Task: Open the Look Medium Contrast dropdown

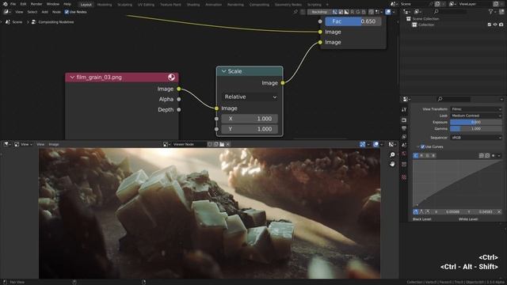Action: click(x=475, y=116)
